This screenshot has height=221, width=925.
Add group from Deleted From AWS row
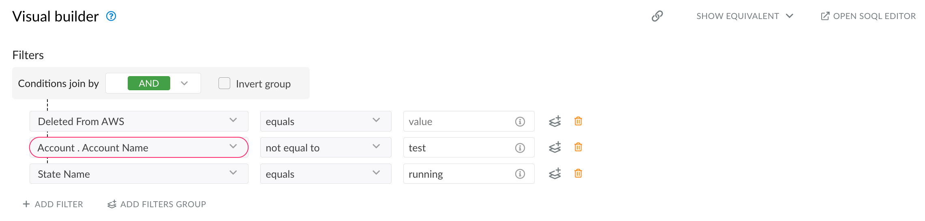555,121
